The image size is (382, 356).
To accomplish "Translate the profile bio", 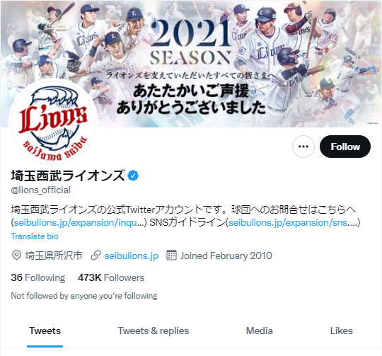I will coord(35,236).
